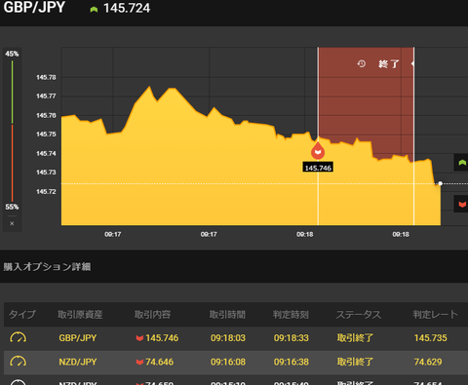468x385 pixels.
Task: Click the history clock icon beside 終了
Action: pyautogui.click(x=362, y=63)
